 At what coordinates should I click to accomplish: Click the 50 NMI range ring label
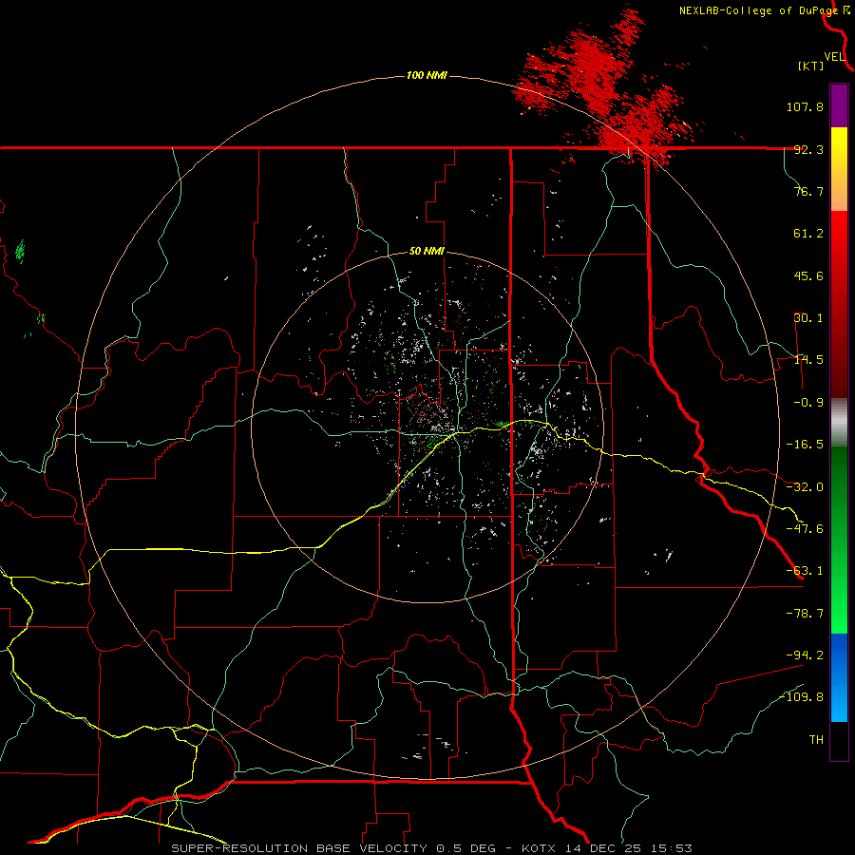427,251
